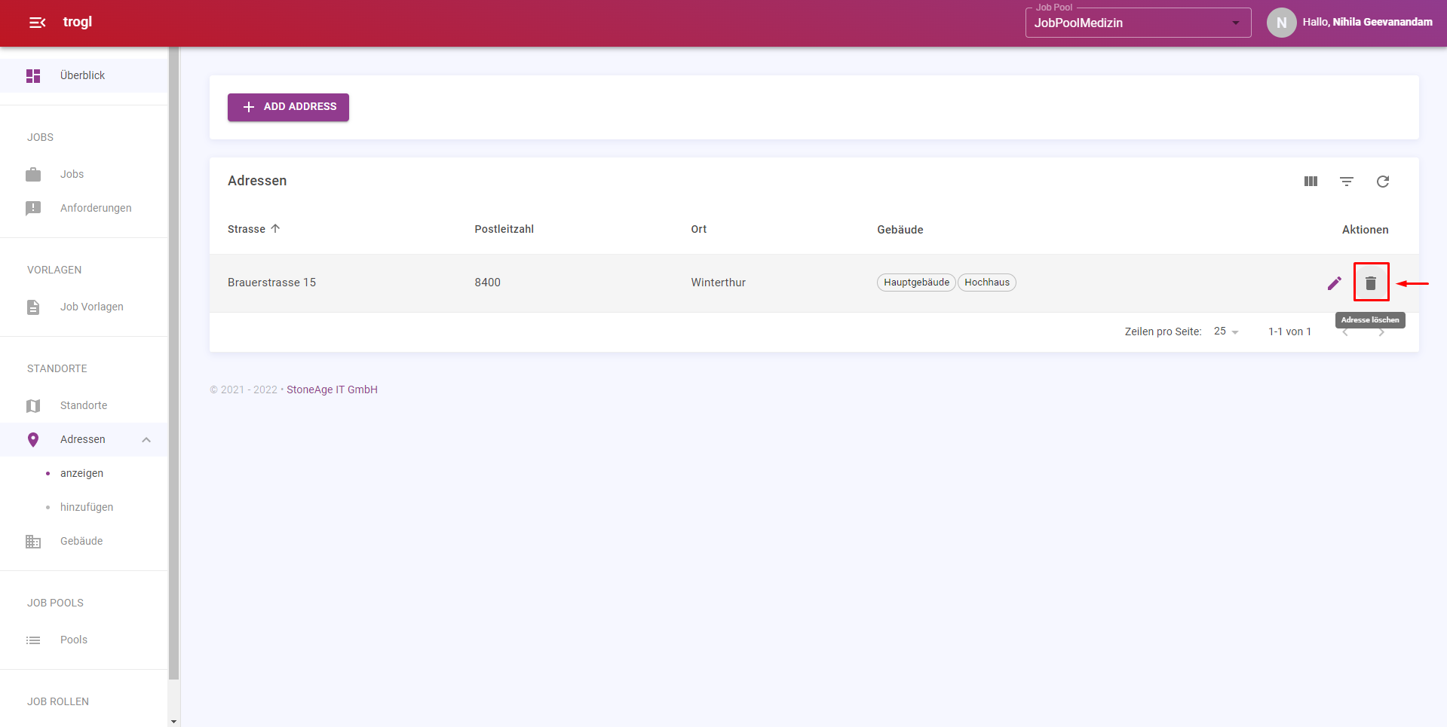Sort by the Strasse column header

coord(247,229)
